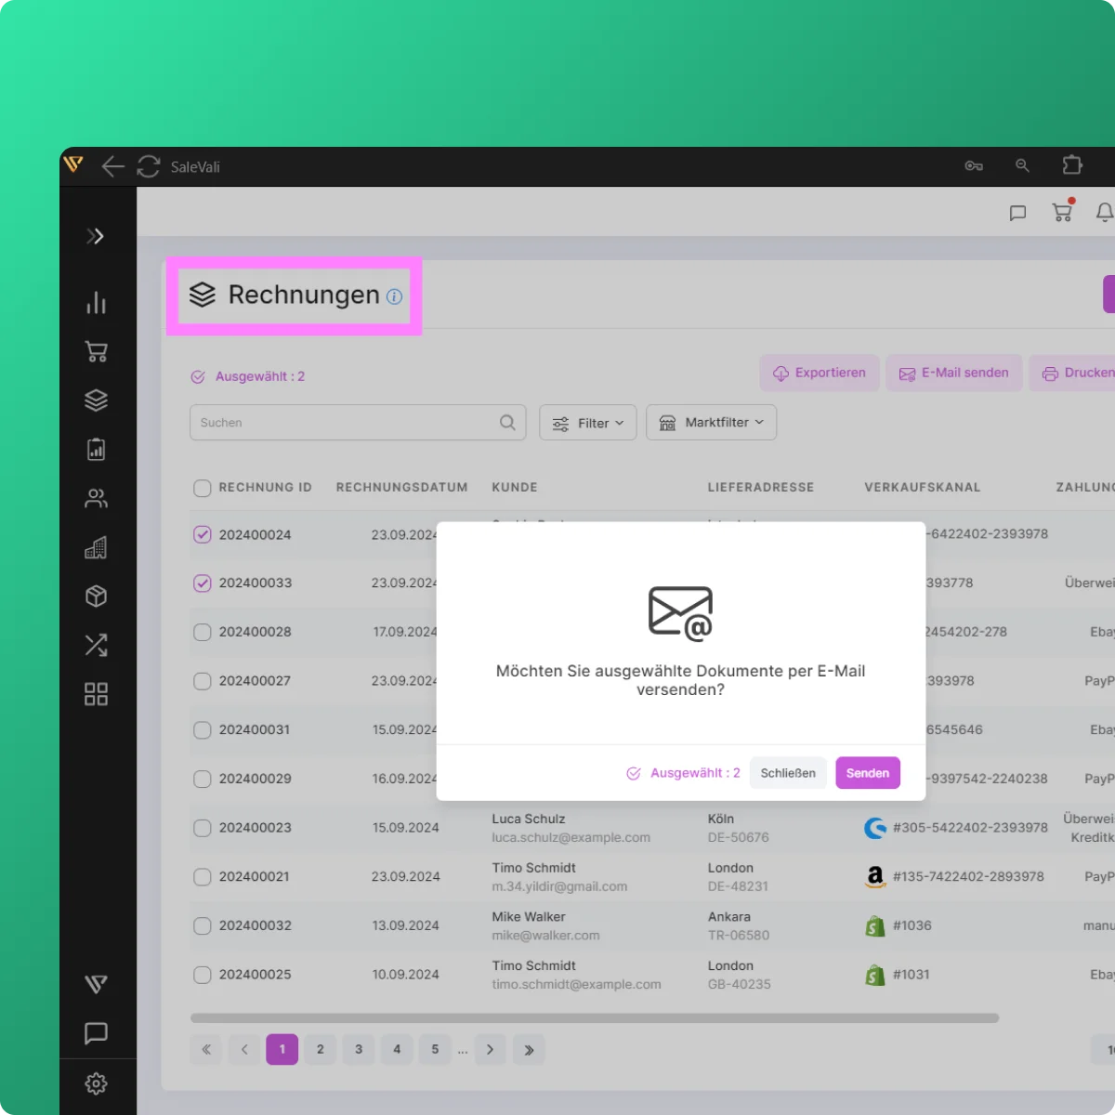This screenshot has height=1115, width=1115.
Task: Open the statistics bar chart sidebar icon
Action: 96,303
